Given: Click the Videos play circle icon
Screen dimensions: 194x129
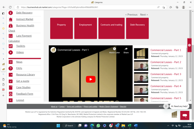Looking at the screenshot, I should (x=11, y=52).
